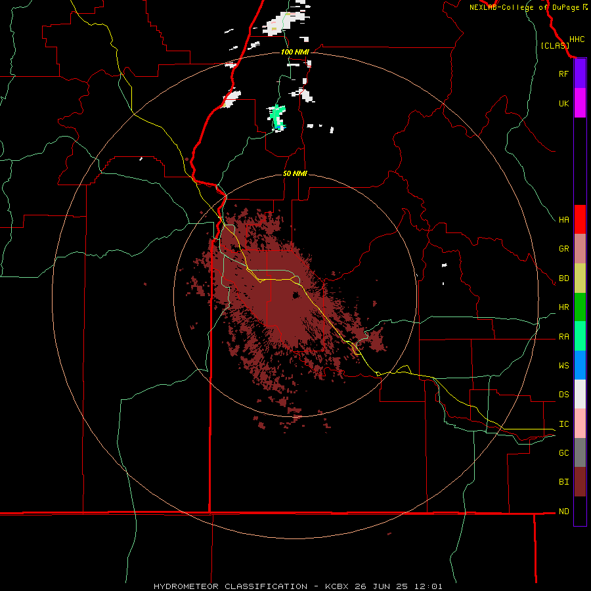This screenshot has height=591, width=591.
Task: Click the black radar-site hole in the brown echo
Action: coord(296,295)
